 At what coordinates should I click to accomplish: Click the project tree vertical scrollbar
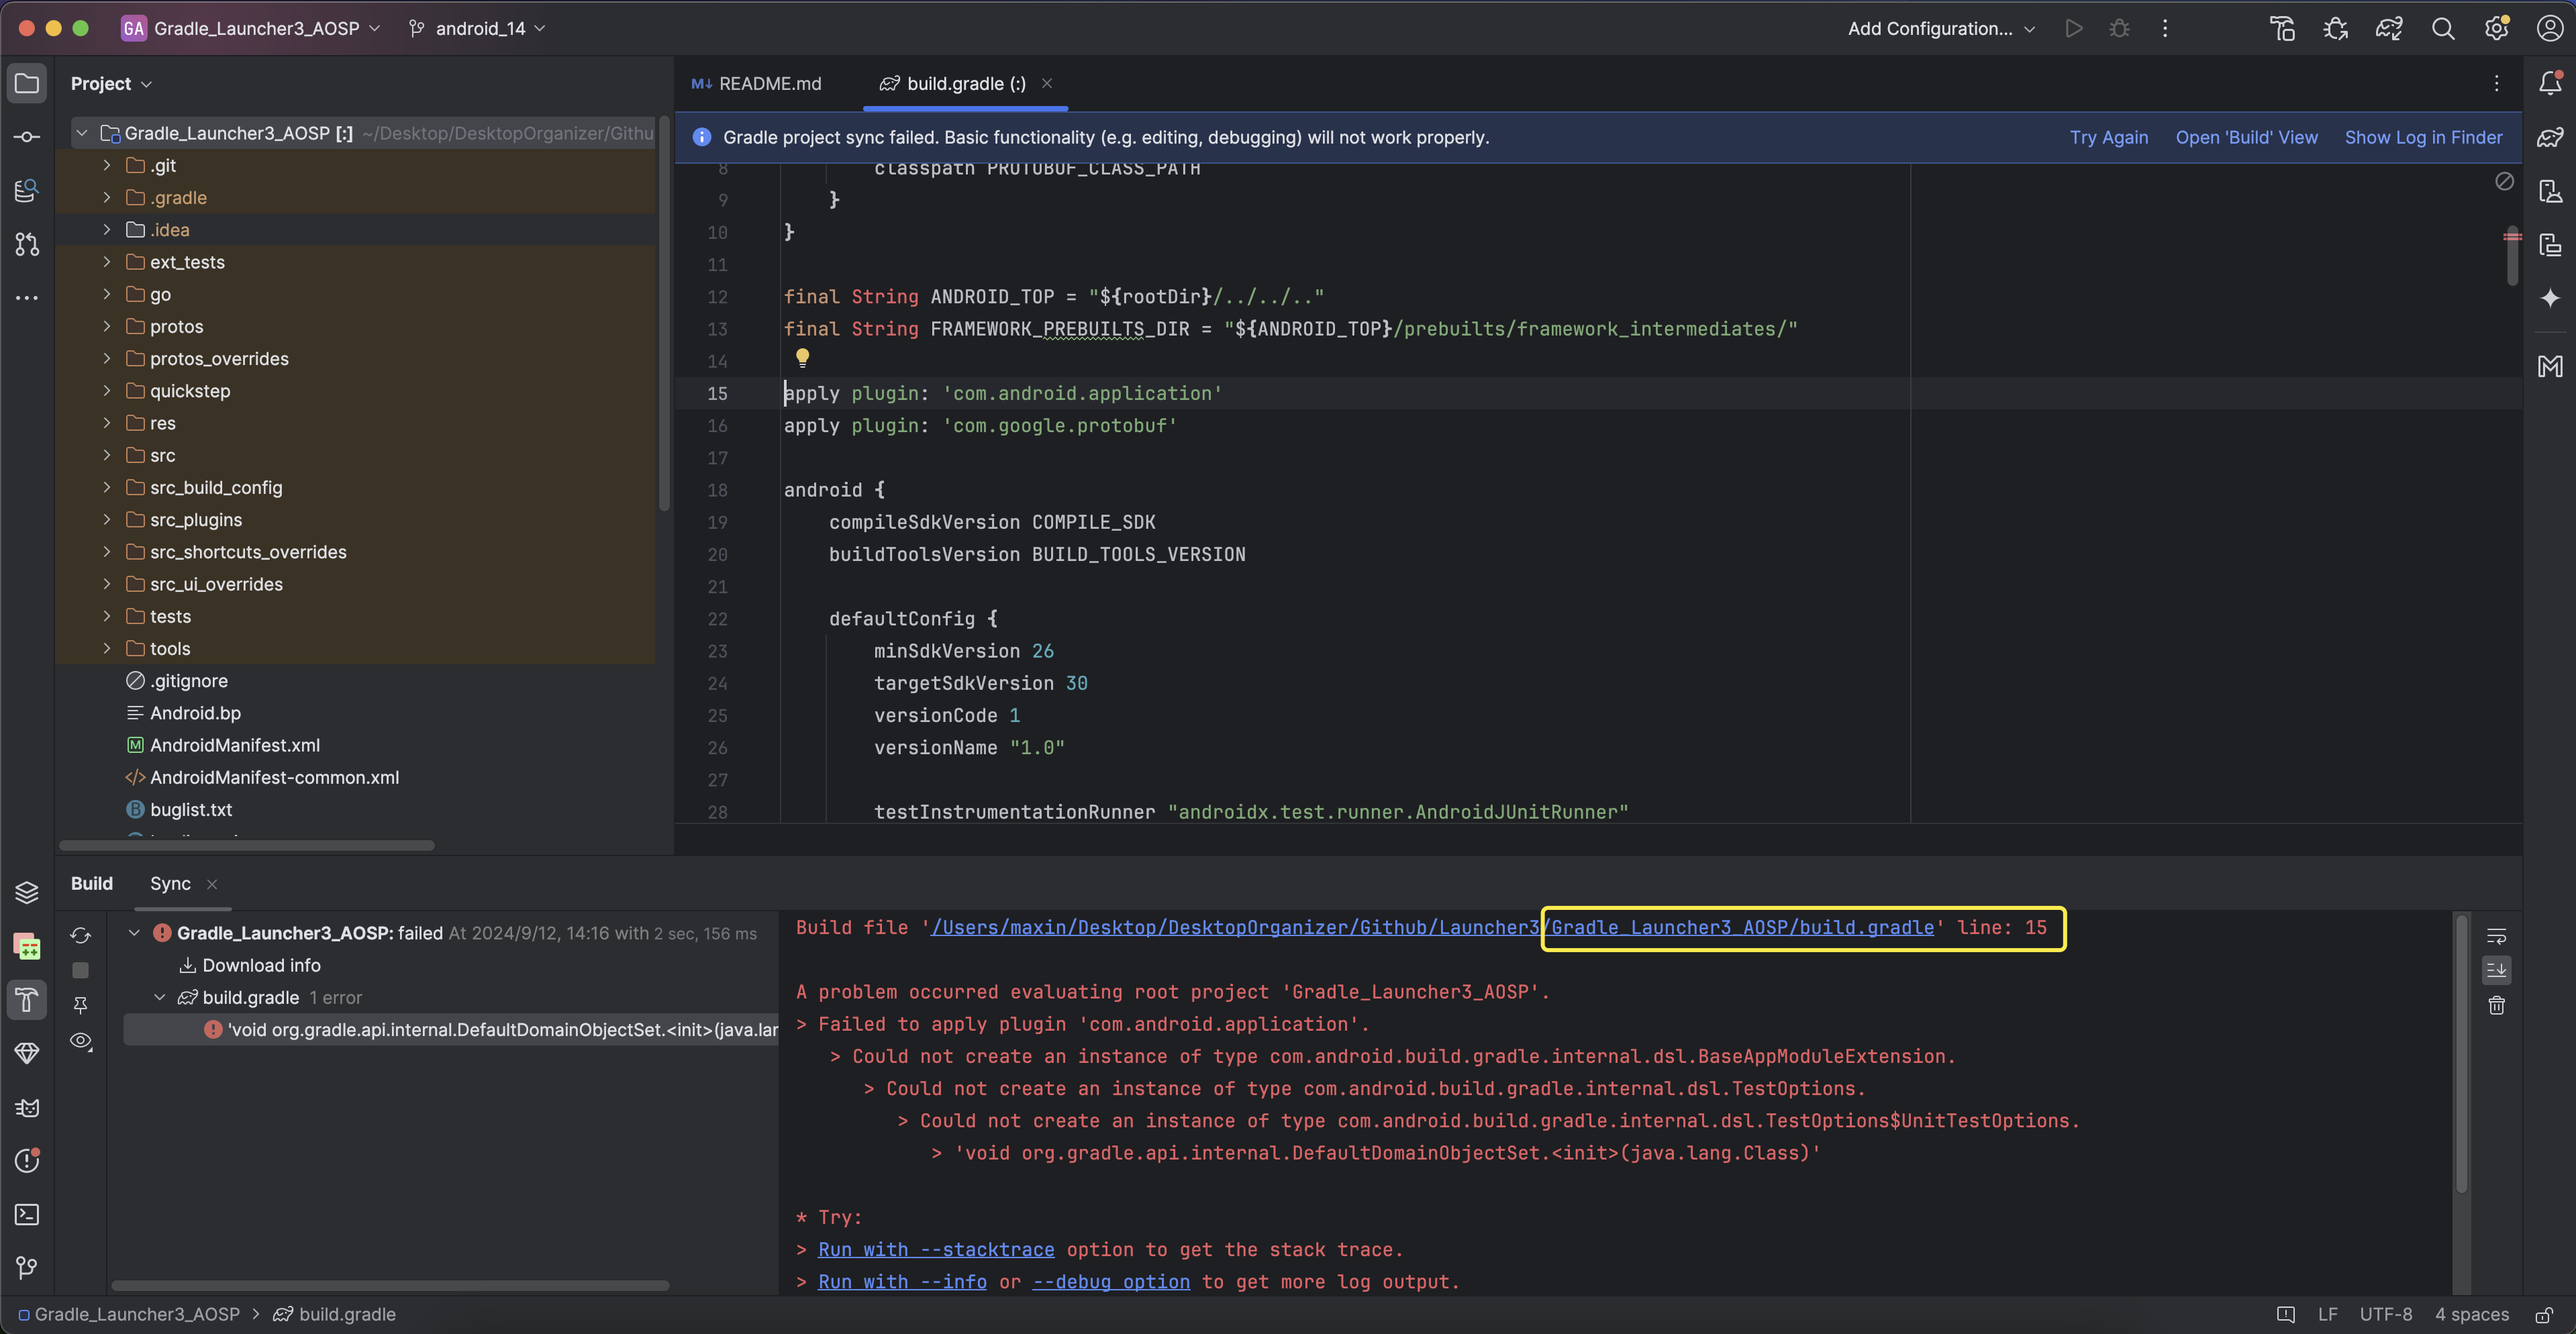pos(664,315)
